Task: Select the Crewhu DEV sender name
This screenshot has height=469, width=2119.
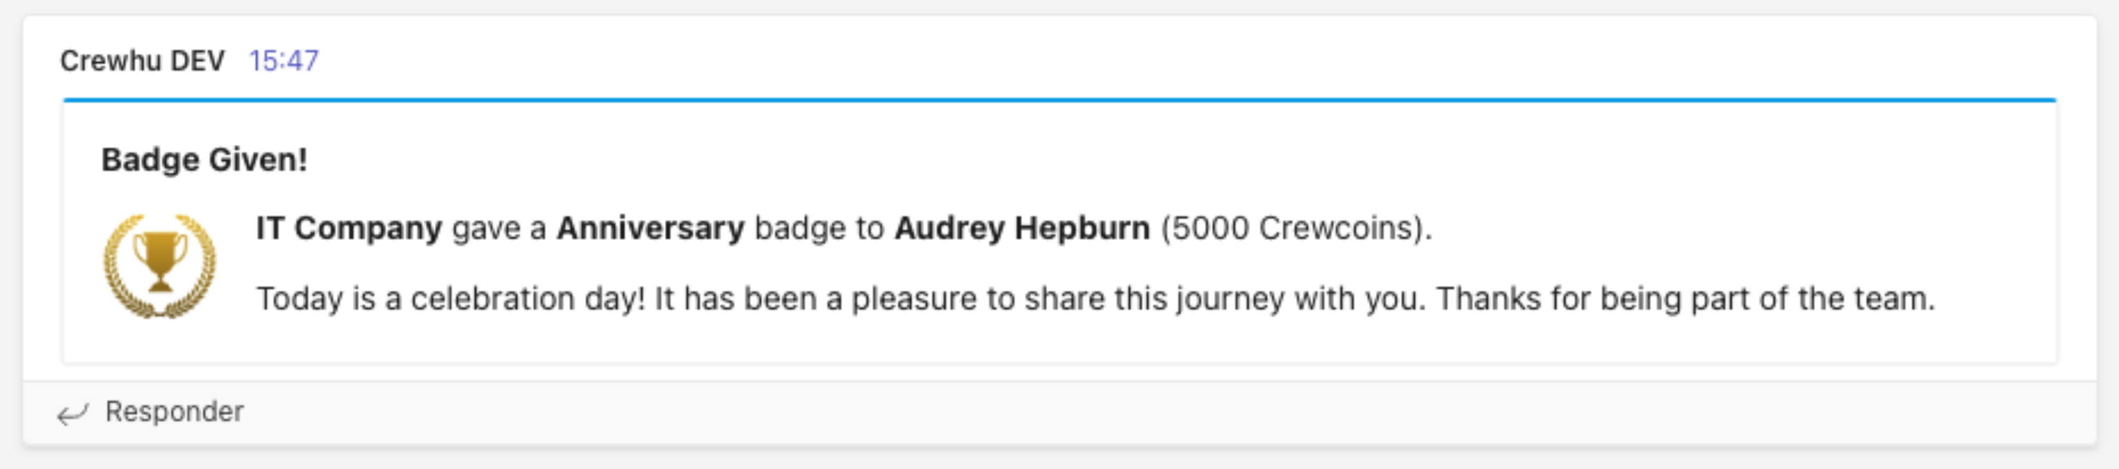Action: click(142, 61)
